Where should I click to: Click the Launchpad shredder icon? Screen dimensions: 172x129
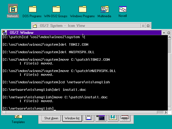coord(125,118)
